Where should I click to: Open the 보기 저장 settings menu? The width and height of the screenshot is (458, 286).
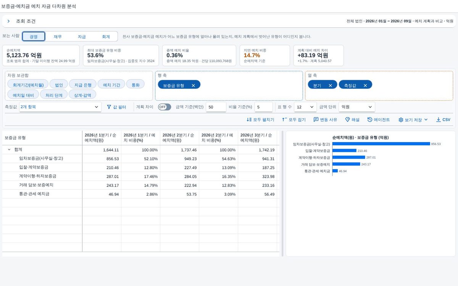[413, 120]
